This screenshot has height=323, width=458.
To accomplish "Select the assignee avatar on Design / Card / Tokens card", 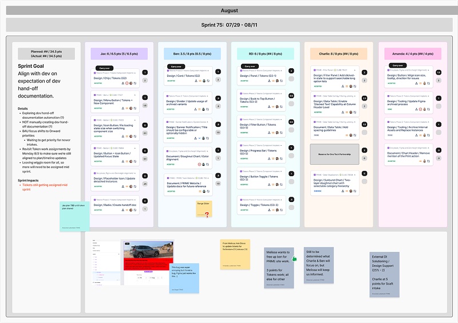I will 204,81.
